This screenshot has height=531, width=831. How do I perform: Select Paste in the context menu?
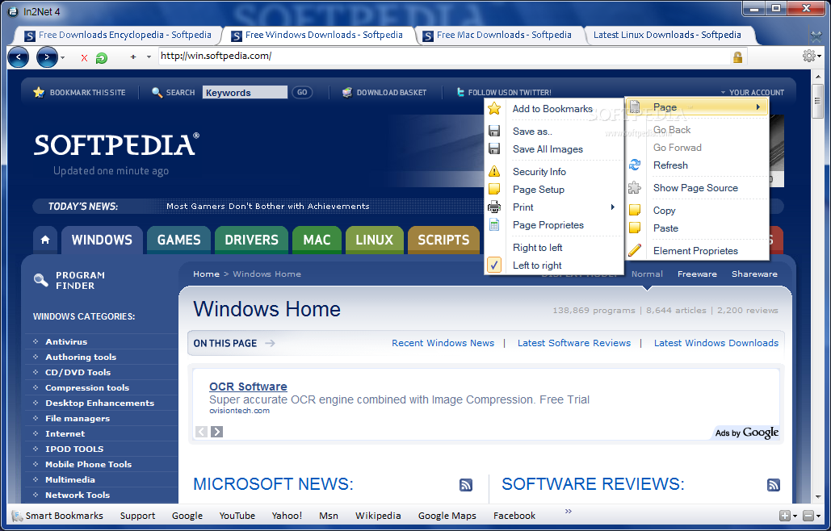pyautogui.click(x=697, y=228)
